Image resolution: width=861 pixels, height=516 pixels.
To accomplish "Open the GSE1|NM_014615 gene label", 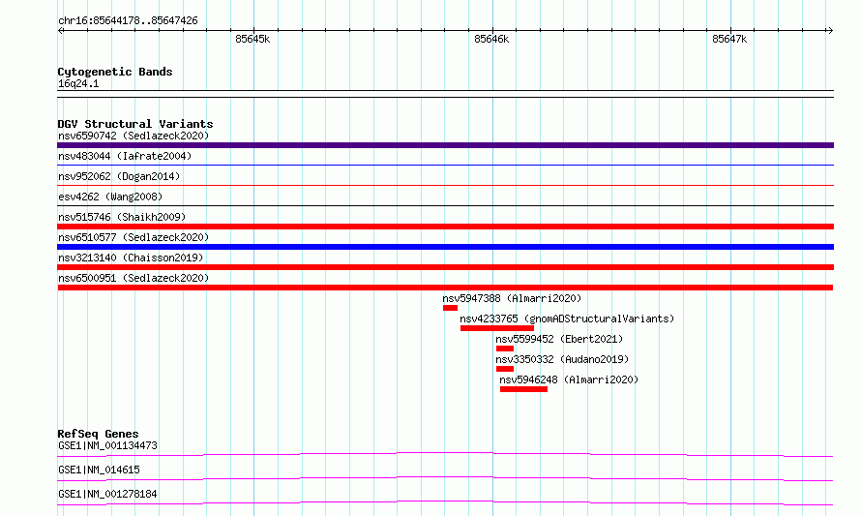I will [99, 470].
